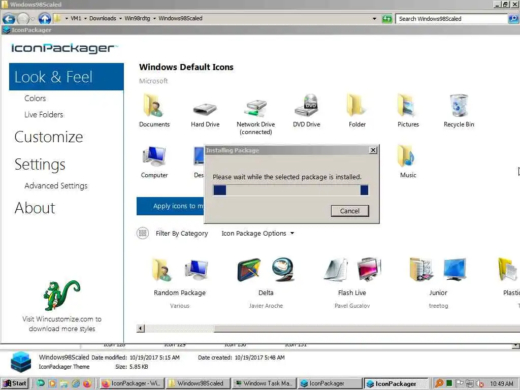Switch to Windows Task Manager taskbar button

coord(264,383)
